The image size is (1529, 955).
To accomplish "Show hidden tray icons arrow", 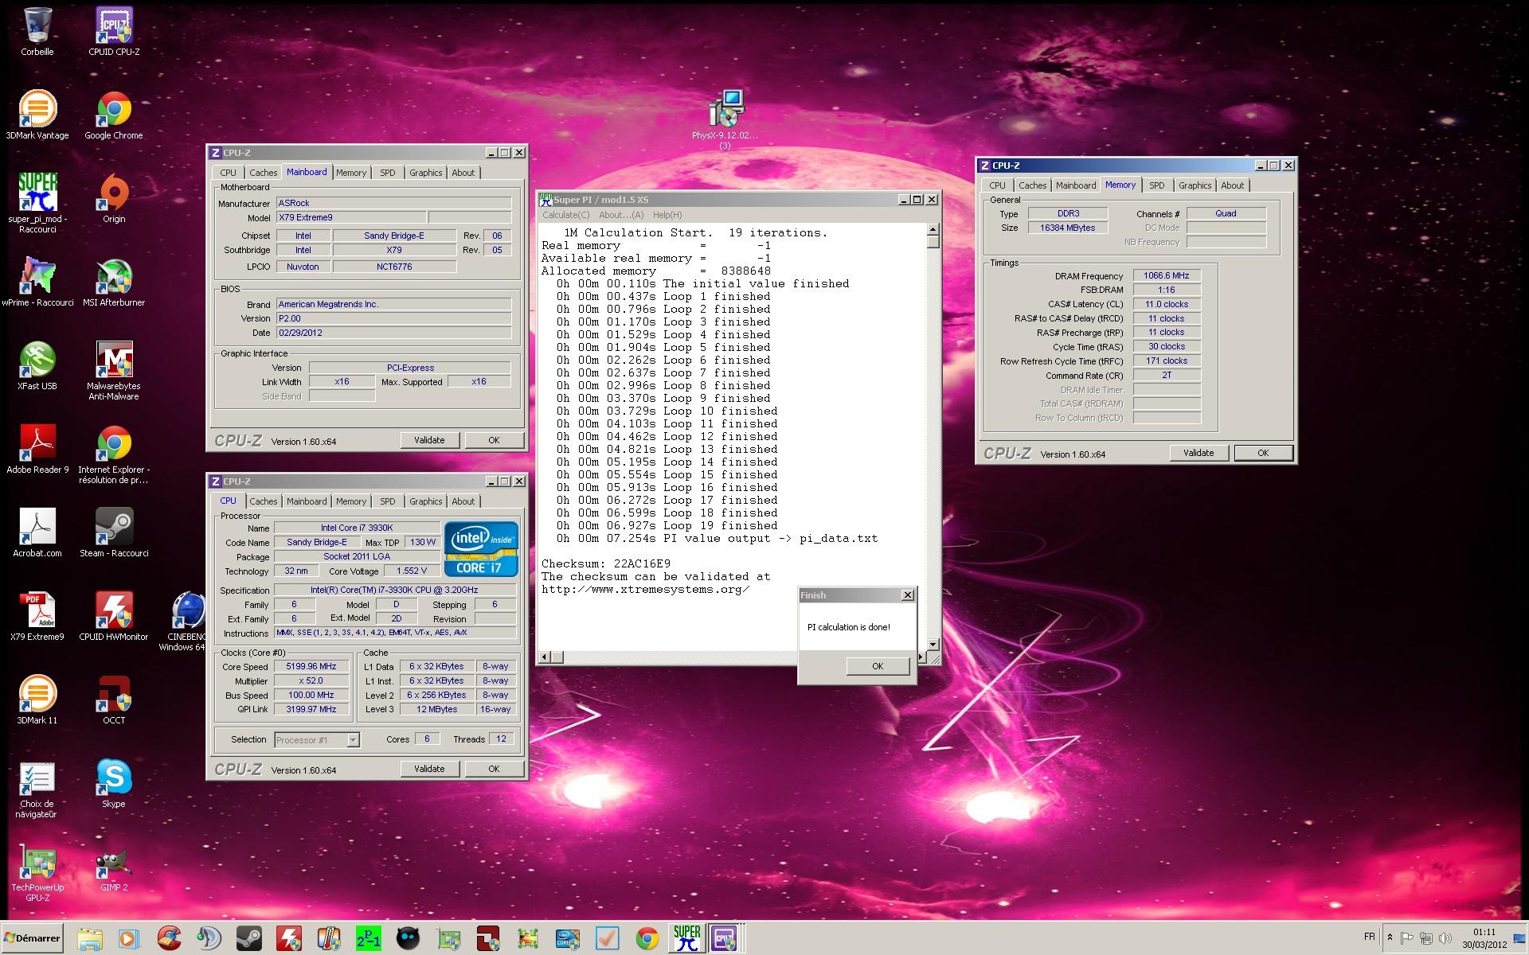I will point(1390,938).
